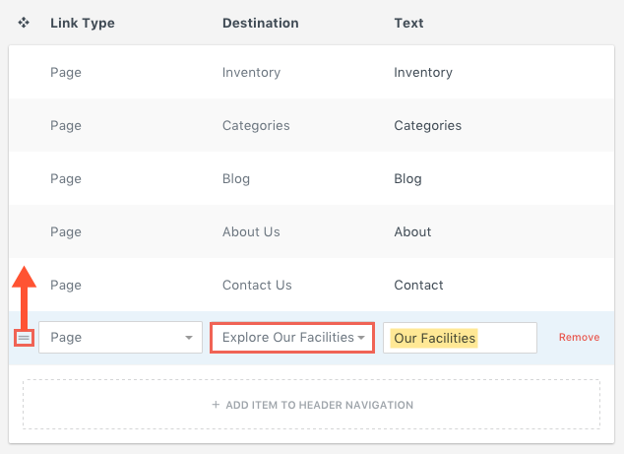Screen dimensions: 624x454
Task: Click the Text column header
Action: [408, 23]
